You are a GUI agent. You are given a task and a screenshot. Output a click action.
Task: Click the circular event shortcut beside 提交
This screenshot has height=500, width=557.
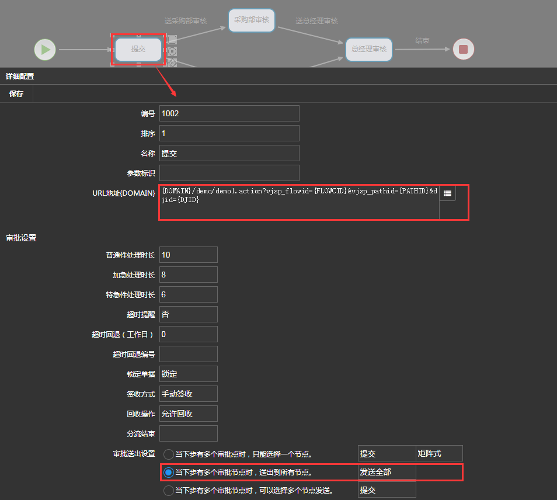tap(172, 51)
